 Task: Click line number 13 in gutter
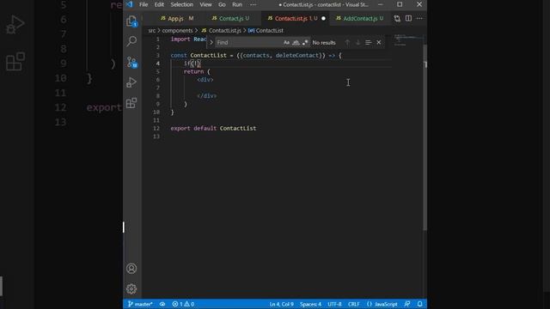pos(156,136)
